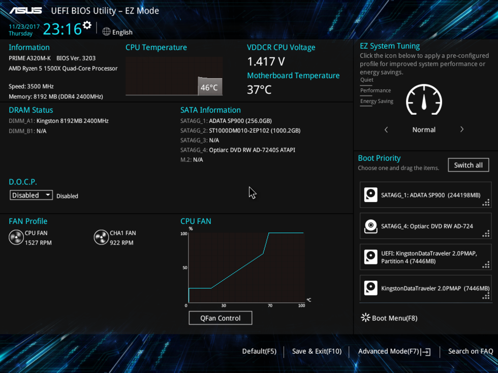Click the CPU FAN circular fan icon
The image size is (498, 373).
click(16, 237)
